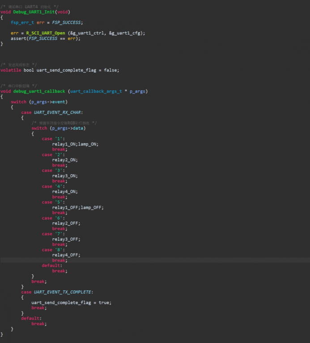The image size is (310, 343).
Task: Click the relay2_OFF statement
Action: (66, 223)
